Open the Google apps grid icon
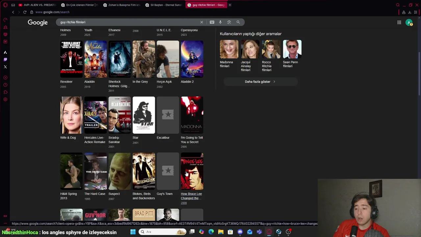 point(399,22)
